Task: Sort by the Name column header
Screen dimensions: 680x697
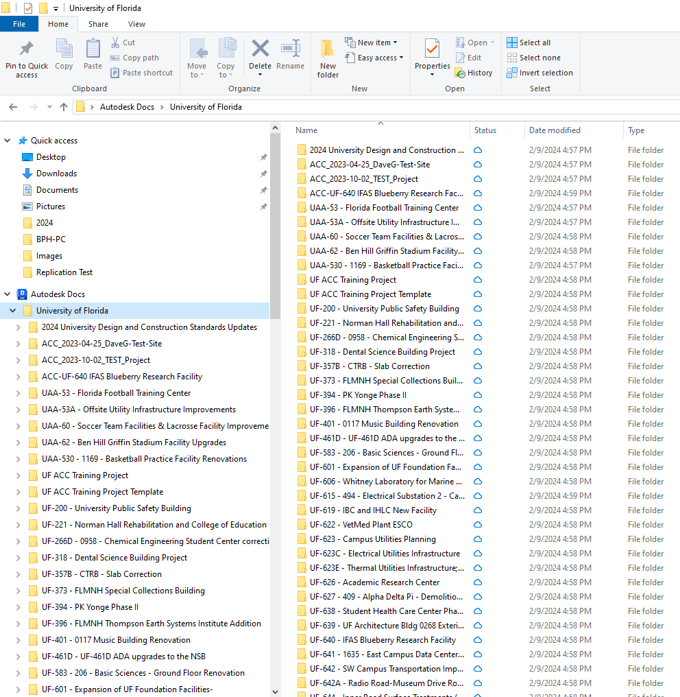Action: pos(306,130)
